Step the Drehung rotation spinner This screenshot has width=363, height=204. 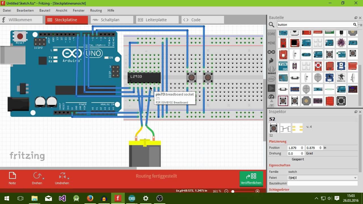[302, 153]
